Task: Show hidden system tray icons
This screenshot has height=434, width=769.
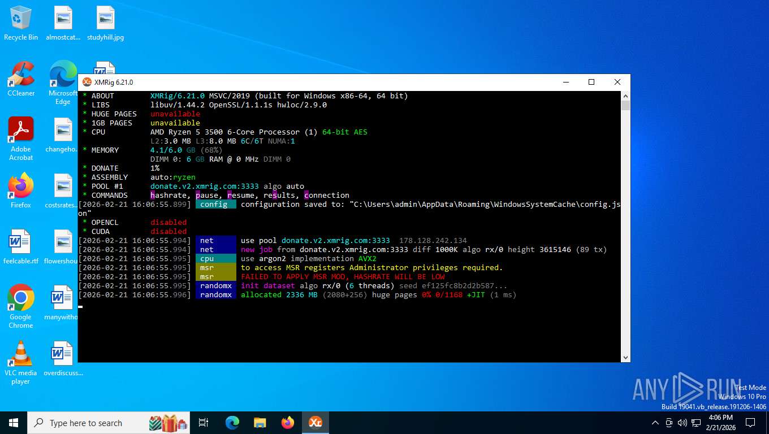Action: pos(655,423)
